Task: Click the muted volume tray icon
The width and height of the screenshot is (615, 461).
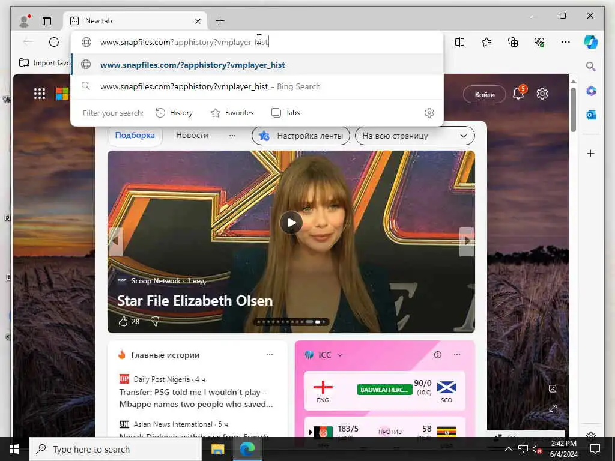Action: point(537,449)
